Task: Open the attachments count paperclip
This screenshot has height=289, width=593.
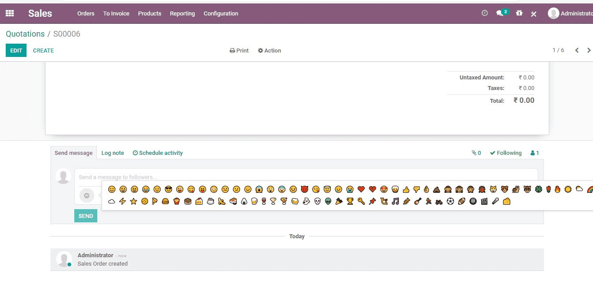Action: click(x=476, y=153)
